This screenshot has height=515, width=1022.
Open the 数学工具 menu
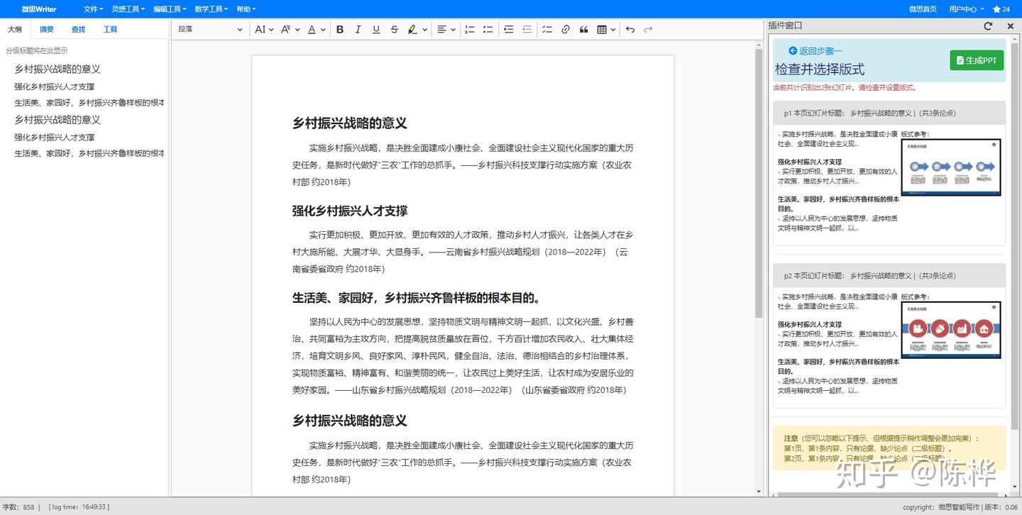tap(211, 9)
